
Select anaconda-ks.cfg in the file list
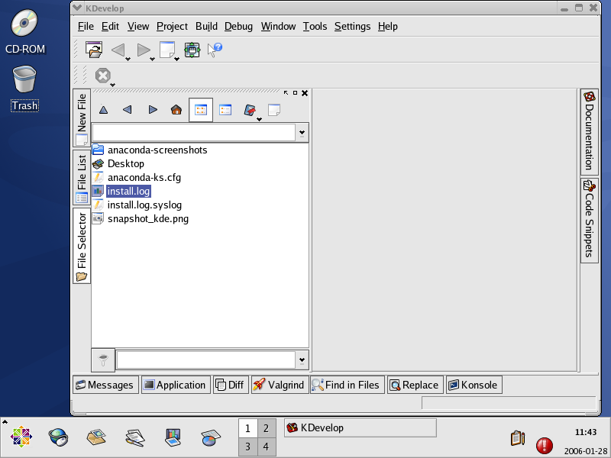coord(144,177)
